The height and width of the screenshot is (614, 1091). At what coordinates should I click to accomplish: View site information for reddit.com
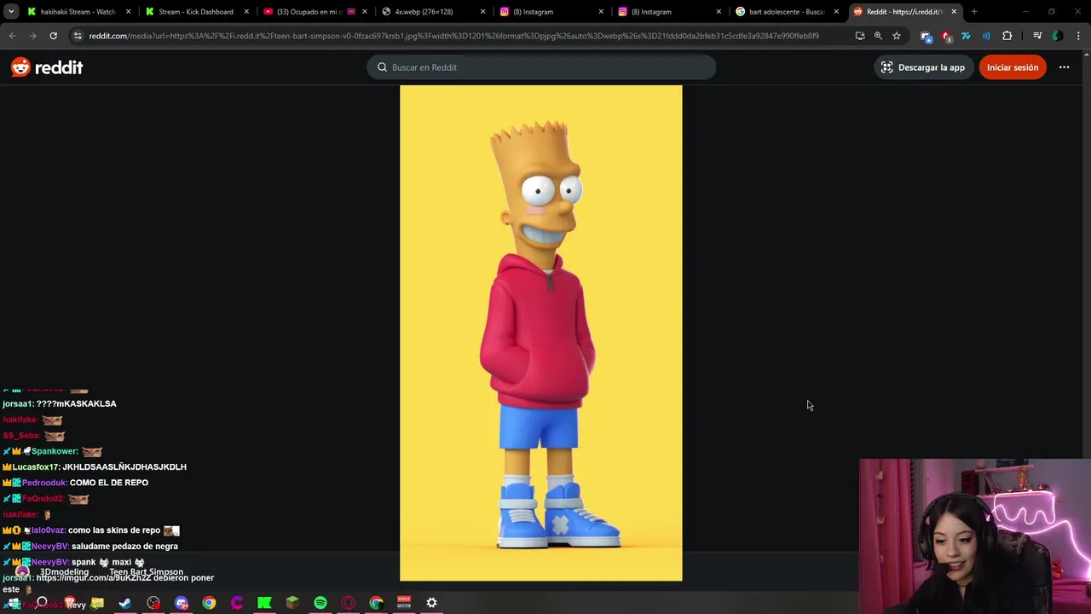click(78, 36)
